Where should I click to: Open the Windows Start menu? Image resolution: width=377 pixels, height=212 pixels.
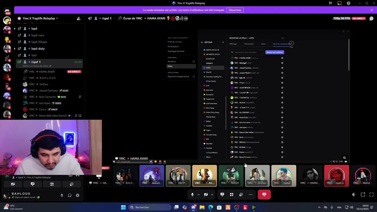coord(123,207)
